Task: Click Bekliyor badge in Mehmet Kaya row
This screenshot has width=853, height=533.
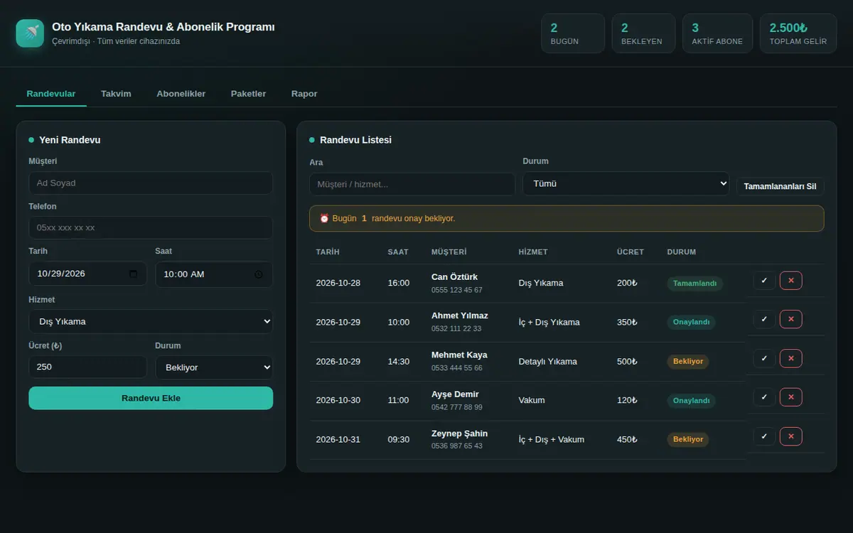Action: 688,361
